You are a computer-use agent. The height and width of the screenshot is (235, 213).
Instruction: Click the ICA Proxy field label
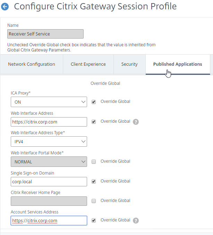(21, 93)
